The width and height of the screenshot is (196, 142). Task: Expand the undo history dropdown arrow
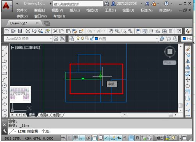94,31
